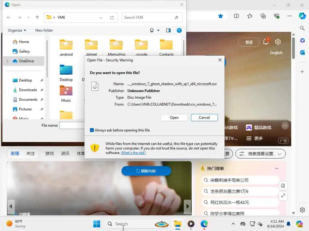Viewport: 309px width, 231px height.
Task: Select the Contacts folder
Action: tap(166, 48)
